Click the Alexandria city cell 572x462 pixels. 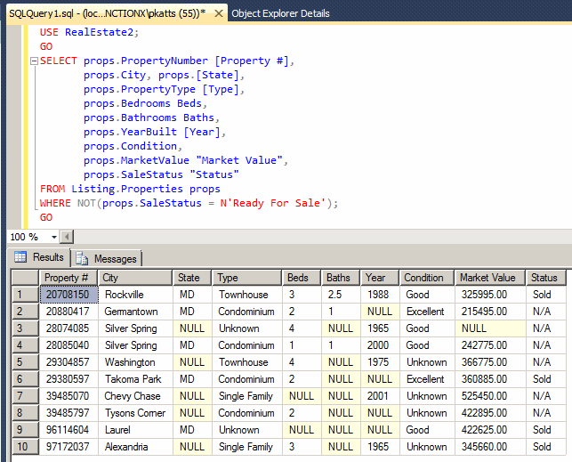135,447
